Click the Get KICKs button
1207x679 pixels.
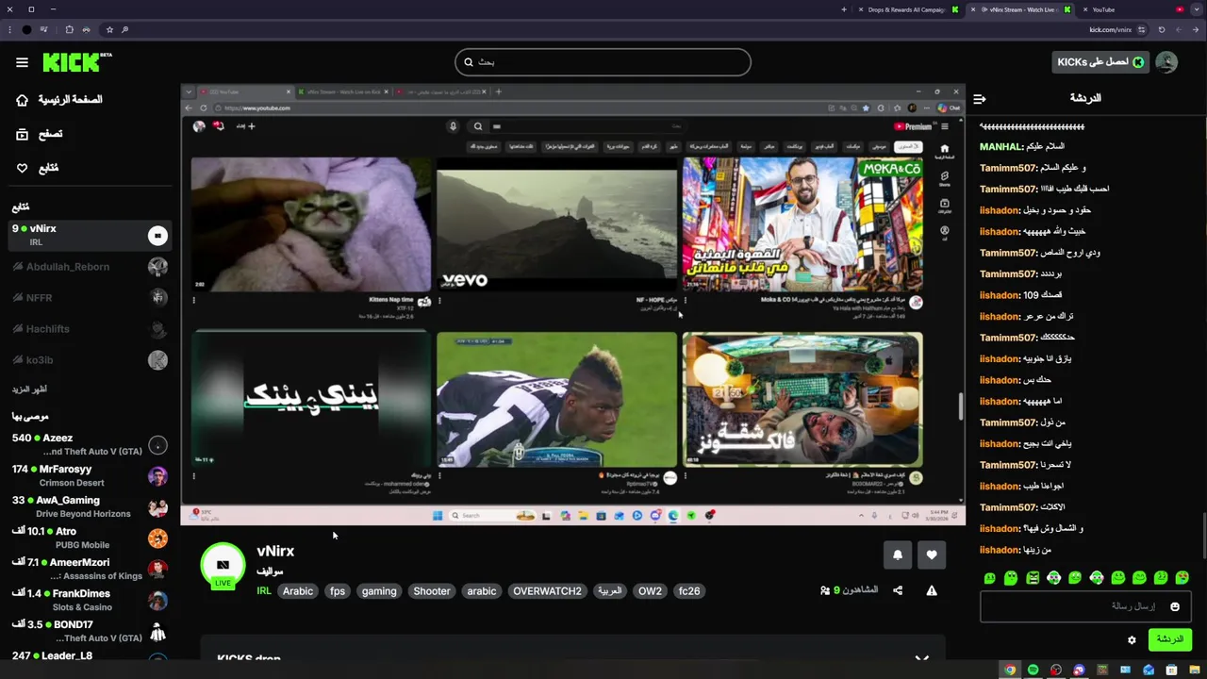(x=1100, y=62)
